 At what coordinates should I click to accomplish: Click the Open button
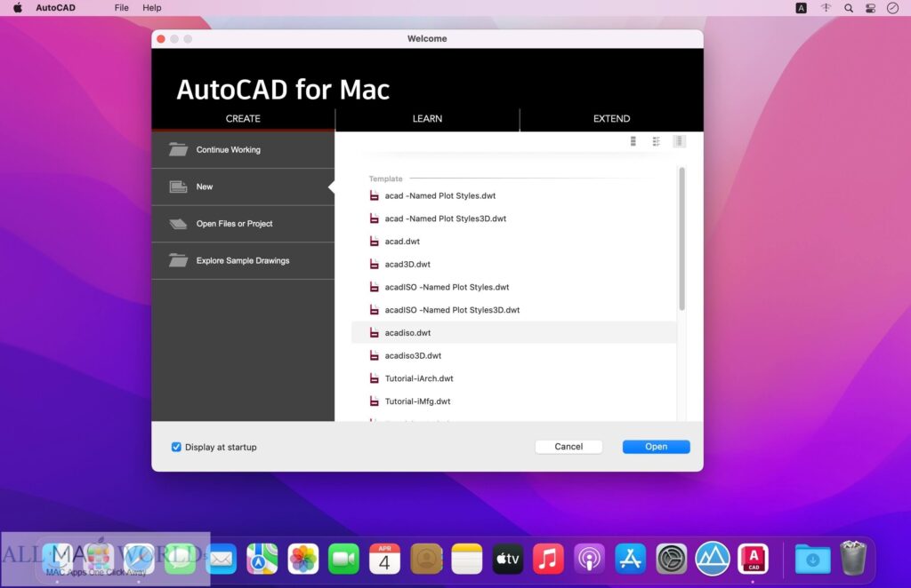[x=656, y=446]
